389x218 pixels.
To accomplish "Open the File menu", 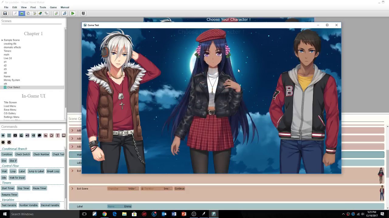I will tap(6, 7).
